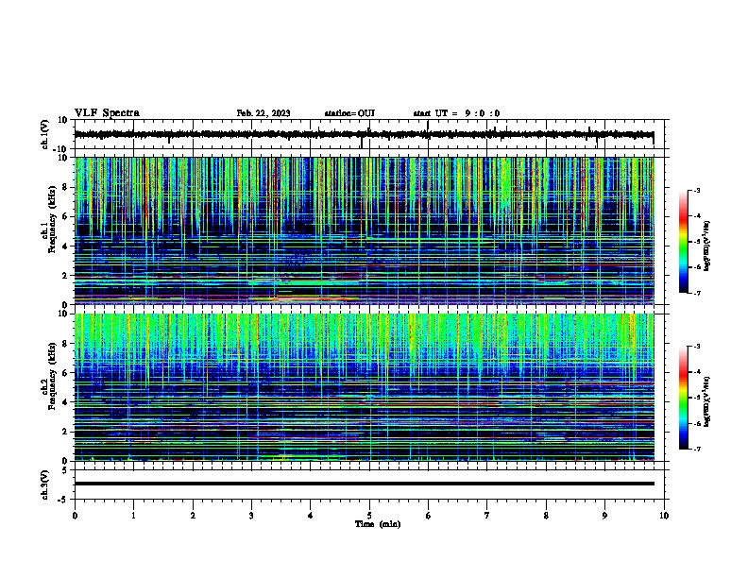748x578 pixels.
Task: Click the "8" kHz tick on ch.1 spectrogram
Action: [x=65, y=187]
